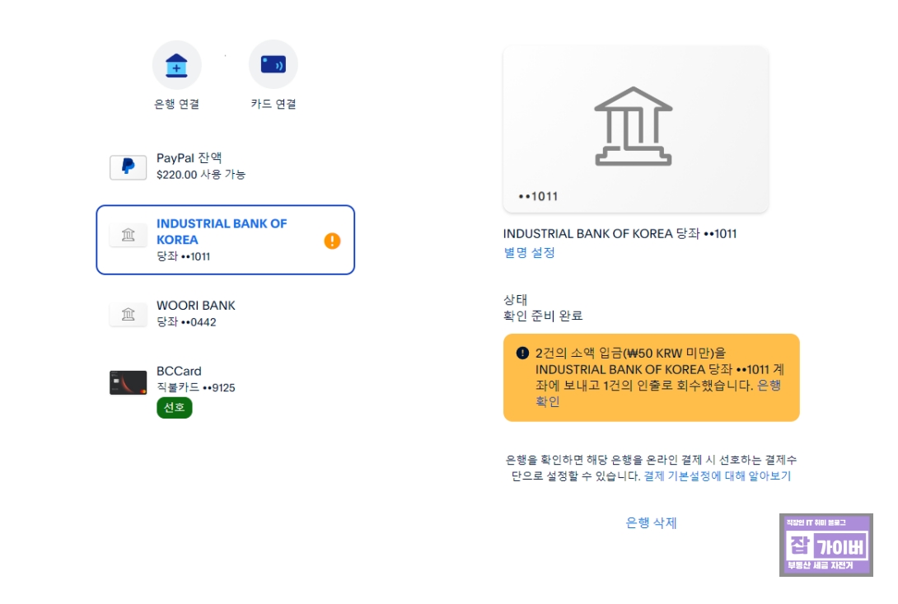Click the green 선호 badge

pyautogui.click(x=174, y=407)
